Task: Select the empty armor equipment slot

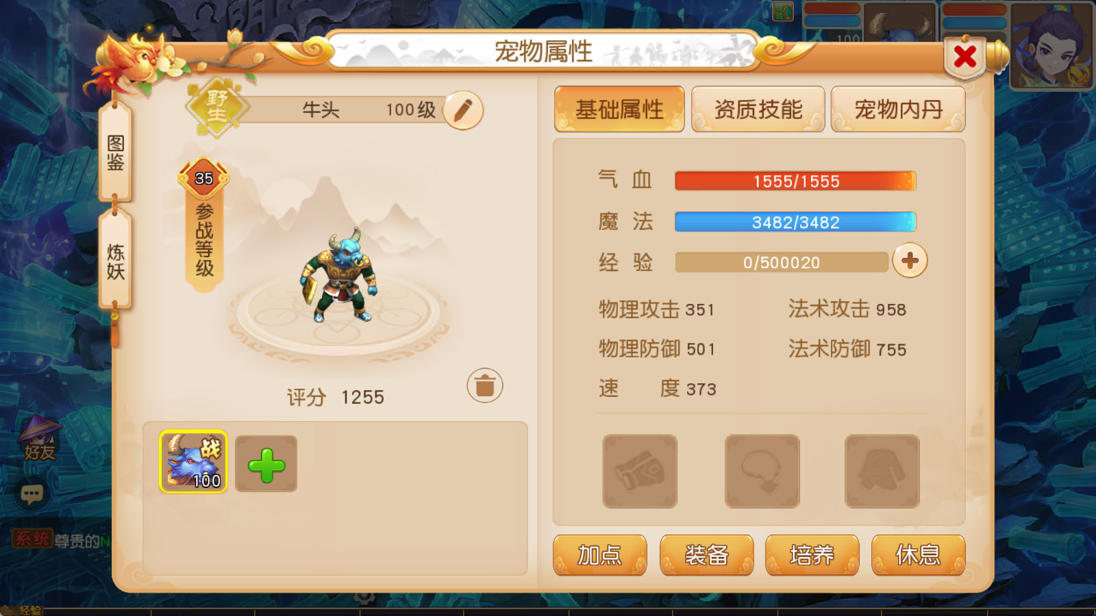Action: pos(882,471)
